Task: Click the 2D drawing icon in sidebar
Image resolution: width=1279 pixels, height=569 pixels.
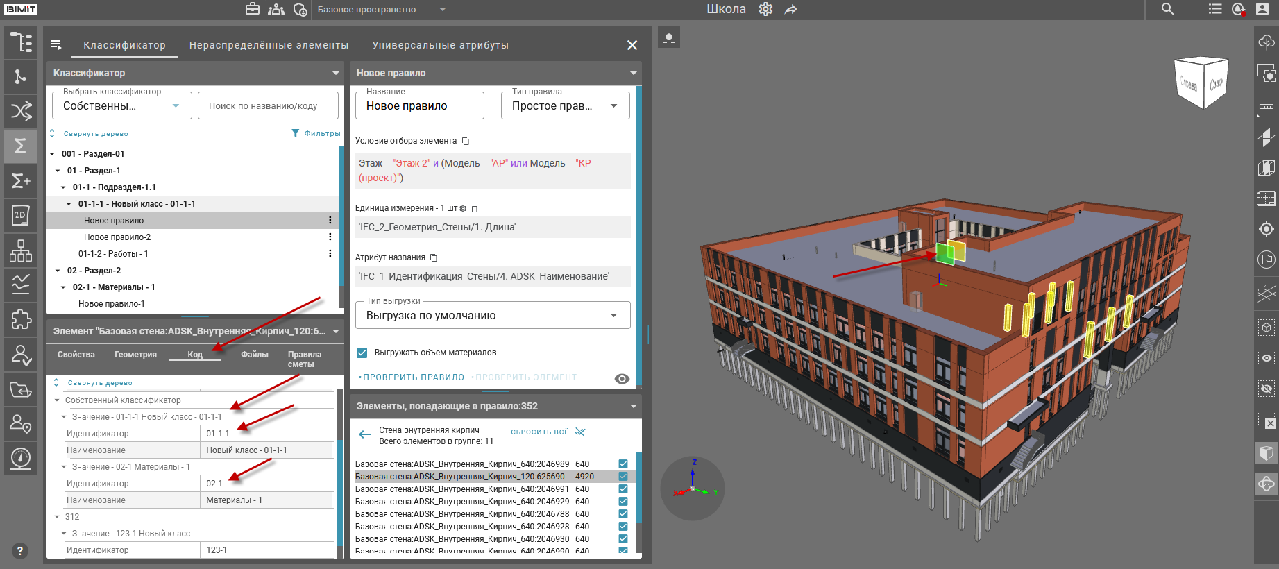Action: [20, 215]
